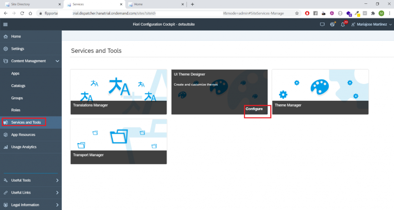
Task: Open the Chrome three-dot menu
Action: [389, 13]
